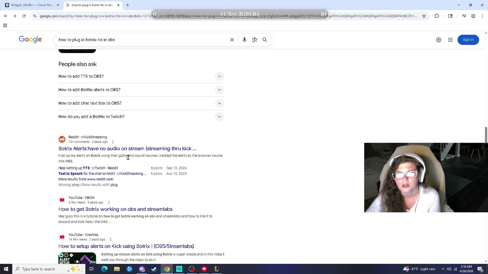Viewport: 488px width, 274px height.
Task: Open more options for Reddit result
Action: pos(112,142)
